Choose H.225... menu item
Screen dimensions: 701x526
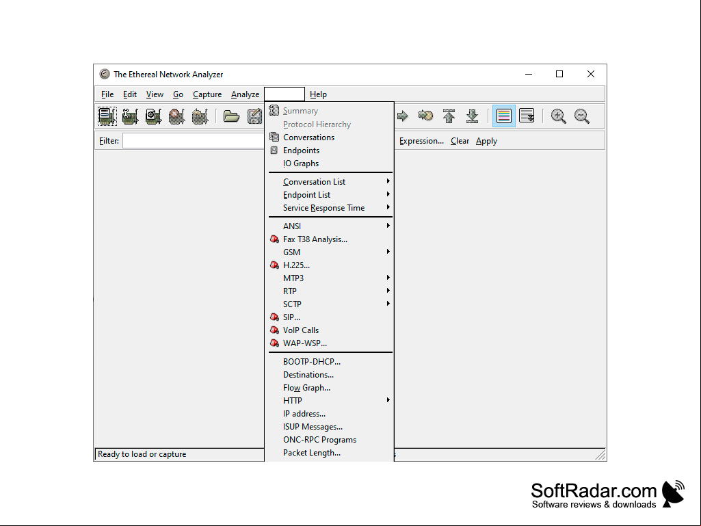(x=330, y=265)
